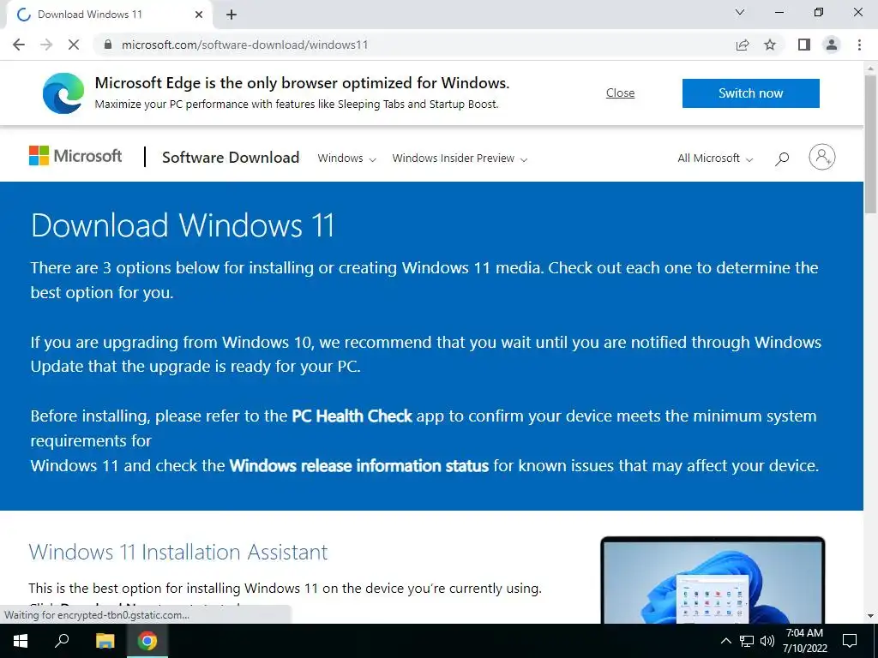Open a new tab with the plus button
878x658 pixels.
(x=232, y=15)
